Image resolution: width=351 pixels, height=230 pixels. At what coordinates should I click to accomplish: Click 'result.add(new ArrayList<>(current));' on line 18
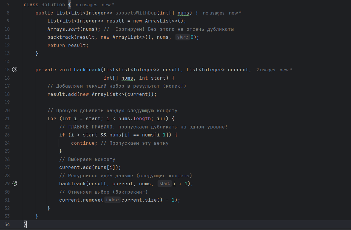(102, 94)
